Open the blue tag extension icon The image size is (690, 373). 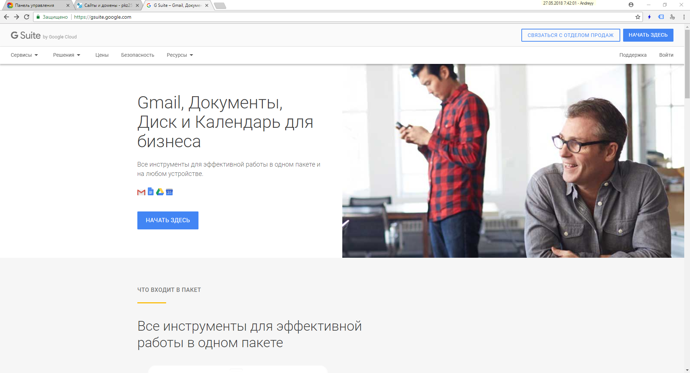661,17
